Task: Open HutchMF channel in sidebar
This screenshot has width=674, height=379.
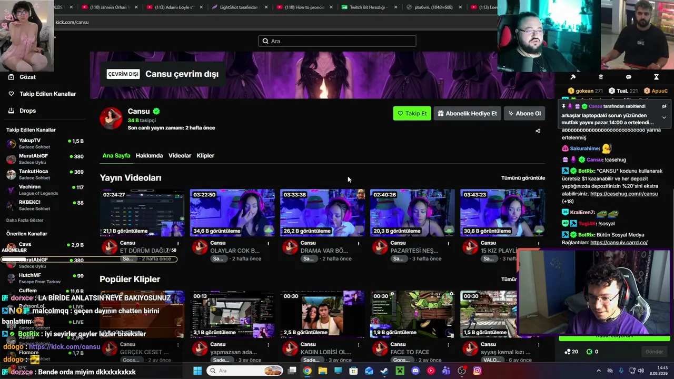Action: click(45, 278)
